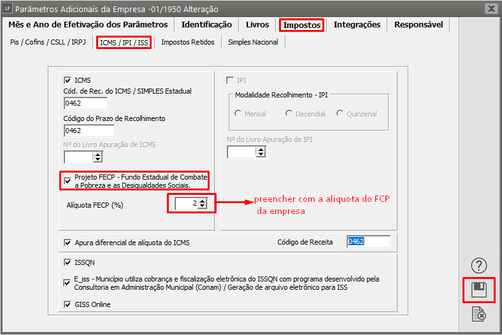Screen dimensions: 502x335
Task: Toggle the E_iss município checkbox
Action: pyautogui.click(x=68, y=283)
